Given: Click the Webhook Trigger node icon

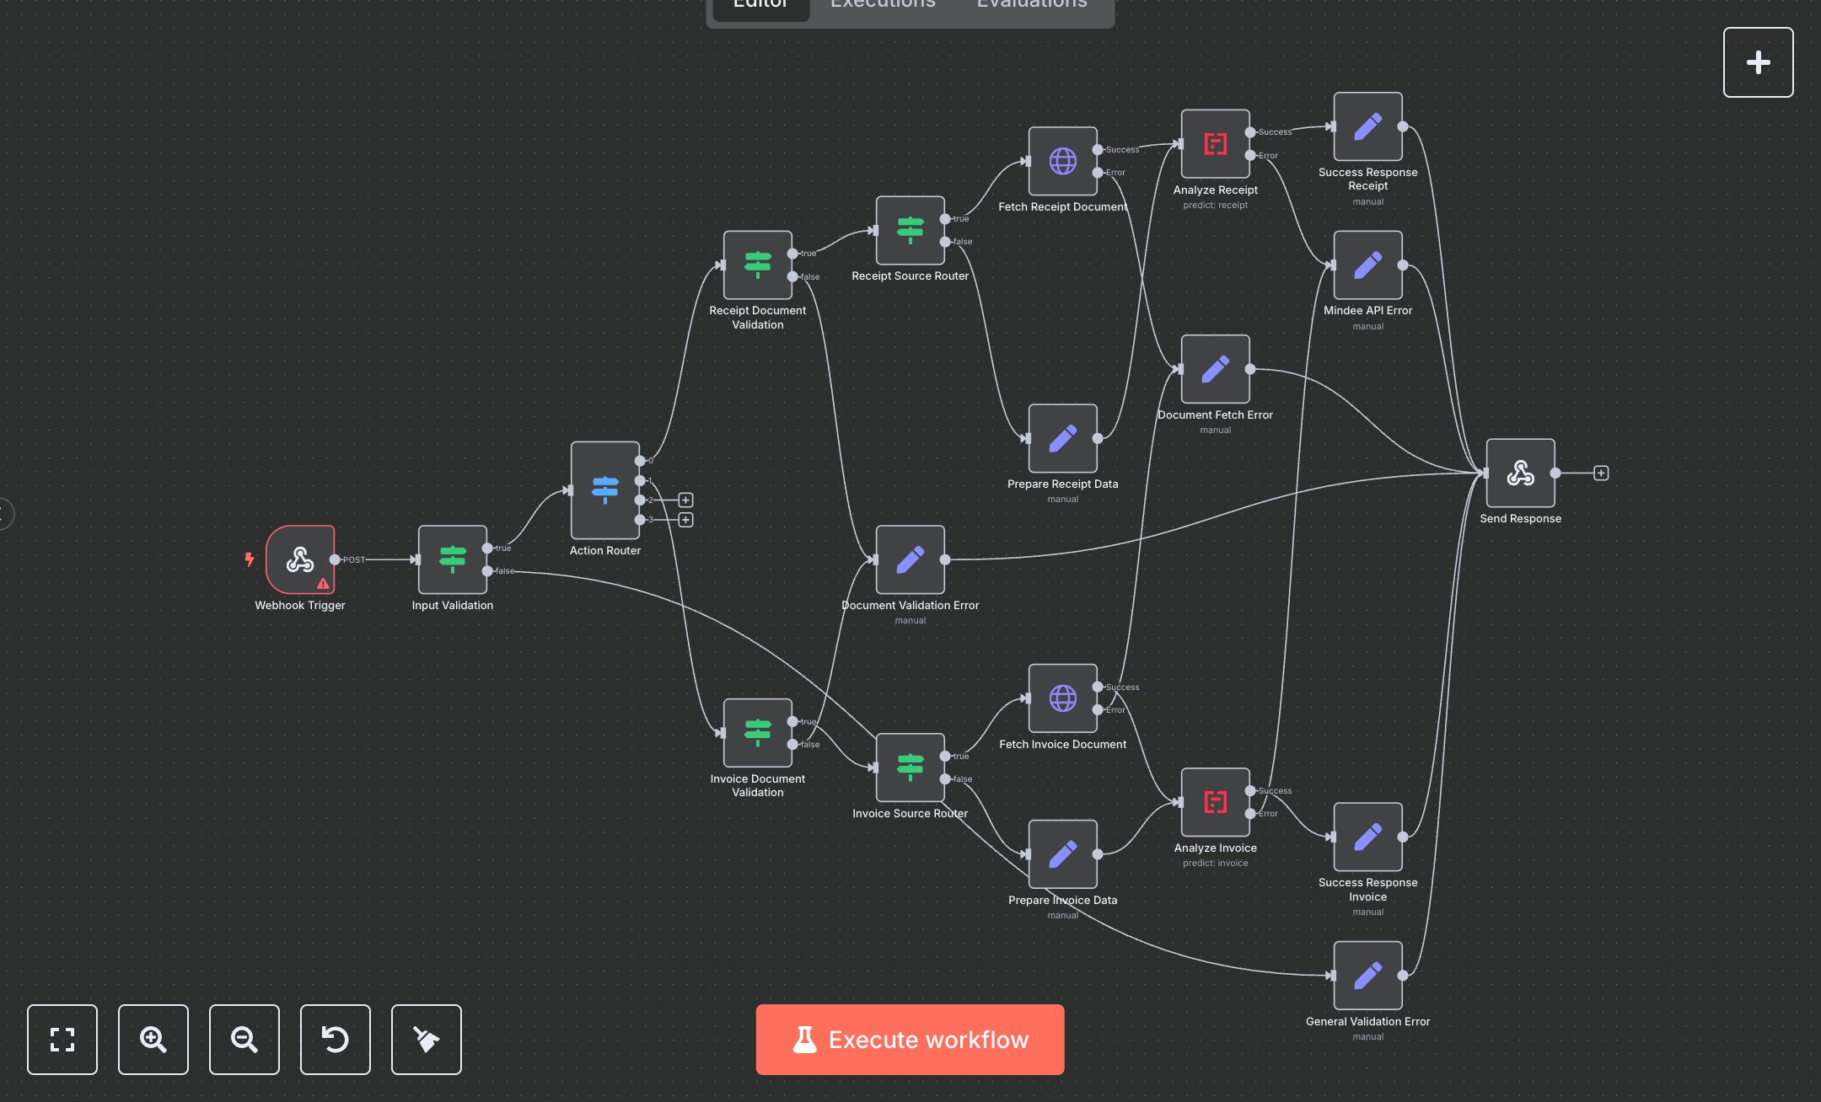Looking at the screenshot, I should point(299,559).
